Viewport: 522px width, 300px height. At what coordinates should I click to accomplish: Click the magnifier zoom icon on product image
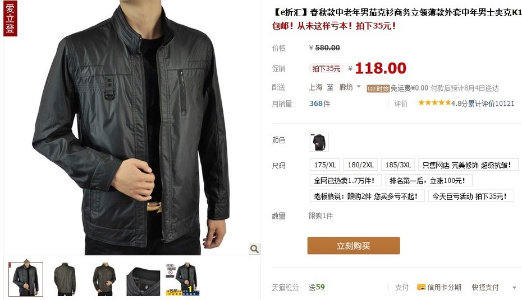click(x=255, y=249)
